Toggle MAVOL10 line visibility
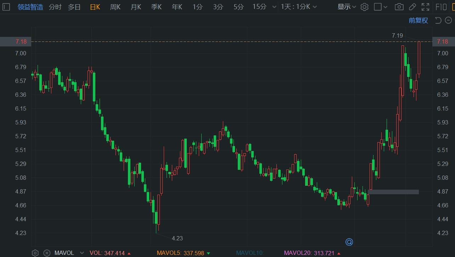 point(250,253)
